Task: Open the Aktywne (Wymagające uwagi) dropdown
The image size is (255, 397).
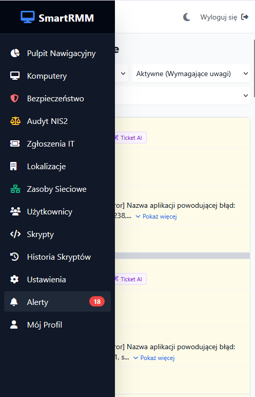Action: tap(191, 74)
